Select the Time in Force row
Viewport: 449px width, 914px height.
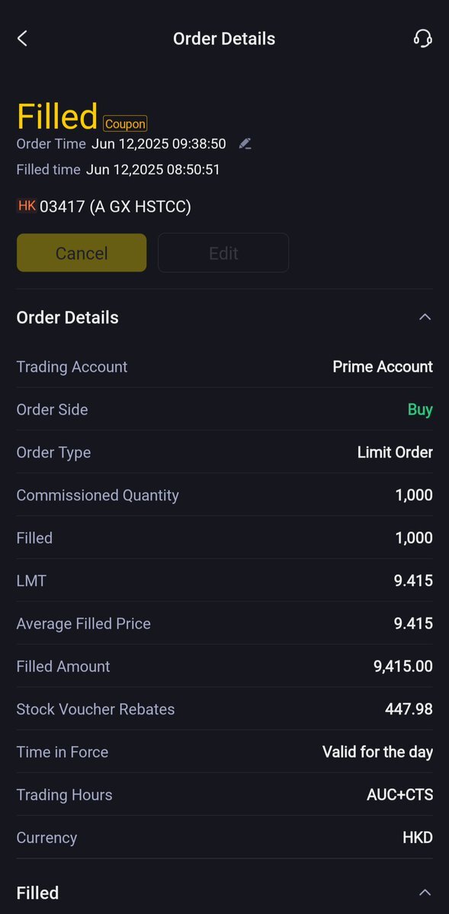click(x=224, y=752)
